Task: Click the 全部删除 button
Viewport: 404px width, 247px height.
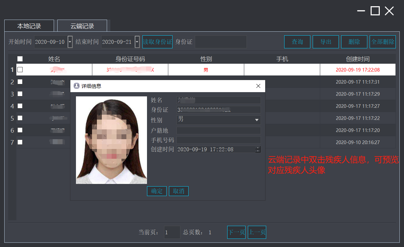Action: tap(383, 42)
